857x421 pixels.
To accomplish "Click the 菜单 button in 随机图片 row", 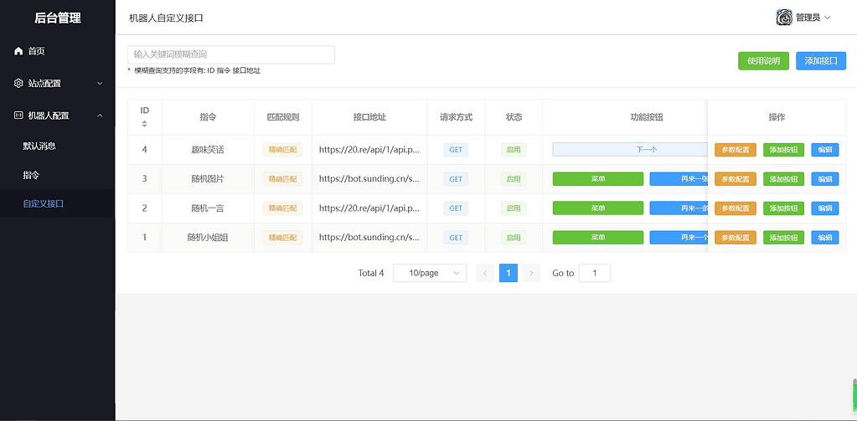I will click(598, 179).
